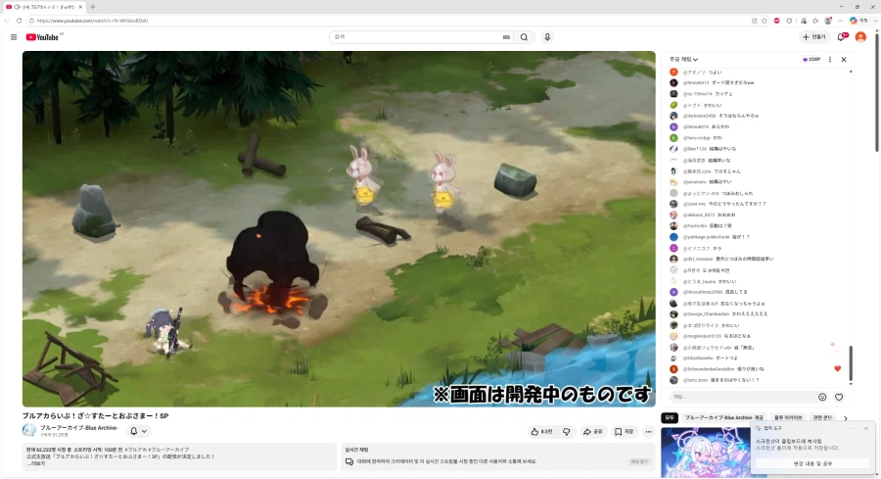Open @darkness2456 chat message
This screenshot has height=479, width=881.
coord(720,116)
